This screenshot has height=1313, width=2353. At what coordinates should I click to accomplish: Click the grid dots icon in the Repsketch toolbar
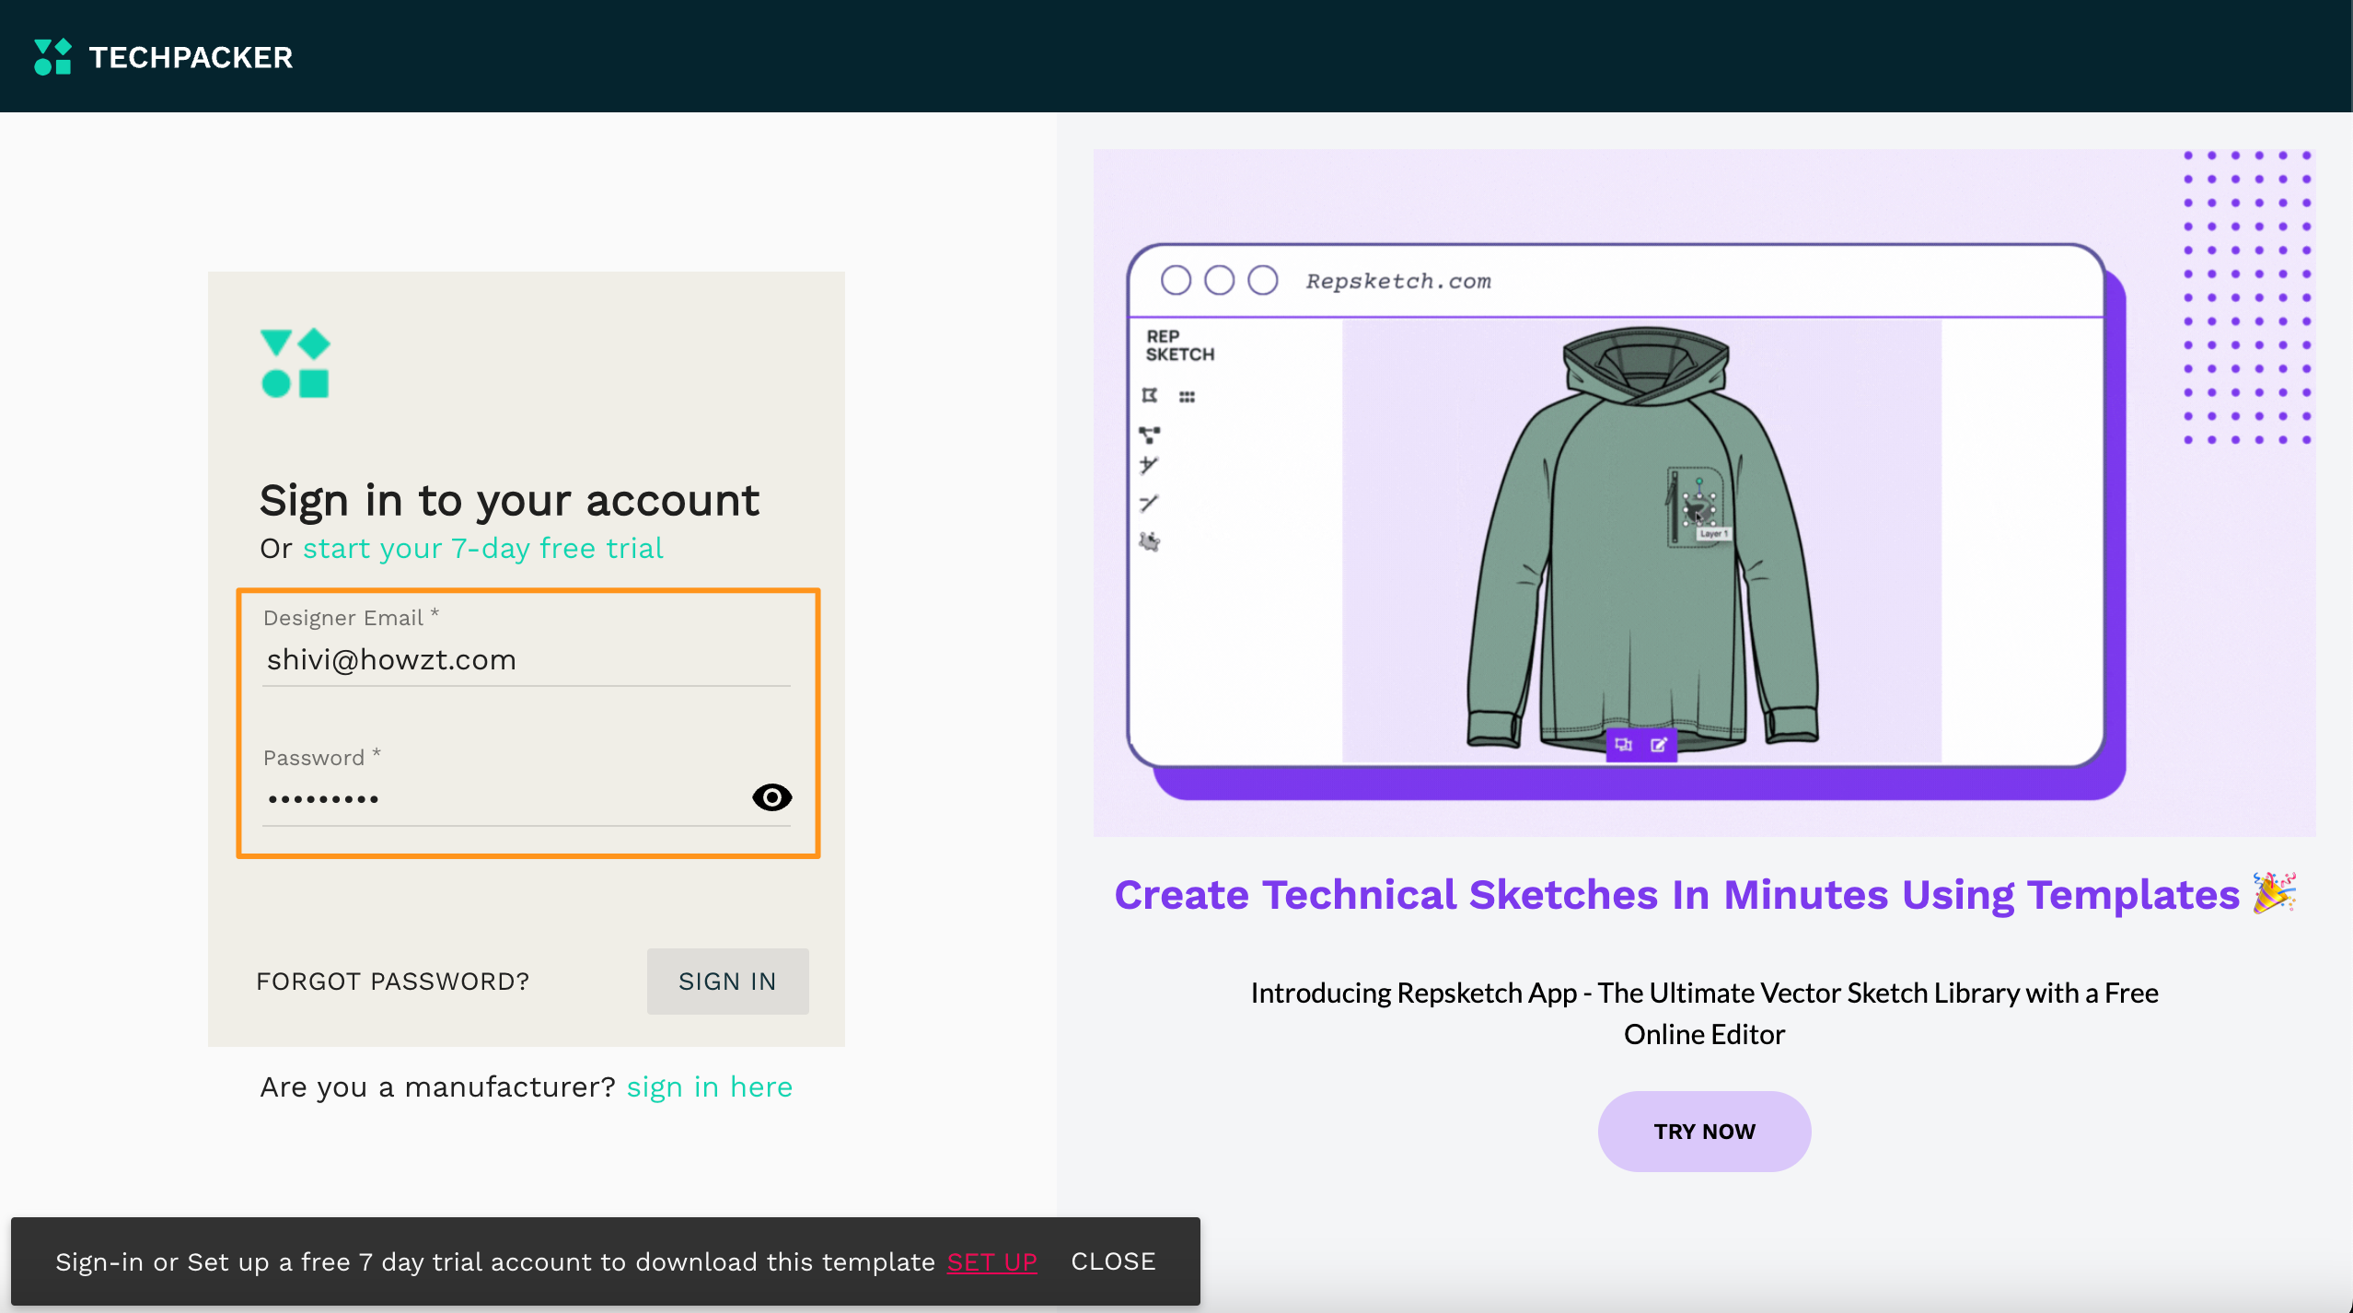[1187, 397]
